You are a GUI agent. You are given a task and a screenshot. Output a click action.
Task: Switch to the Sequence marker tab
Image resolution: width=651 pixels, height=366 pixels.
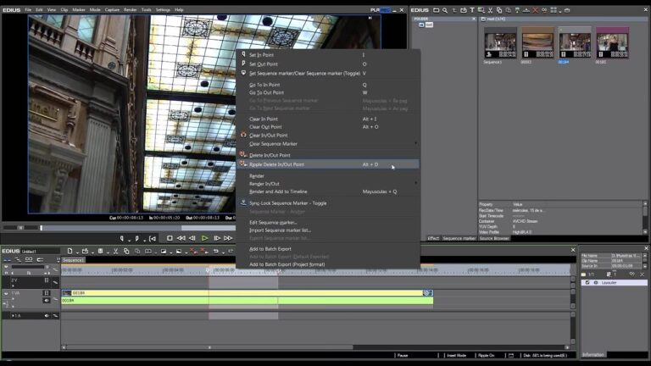pyautogui.click(x=459, y=238)
